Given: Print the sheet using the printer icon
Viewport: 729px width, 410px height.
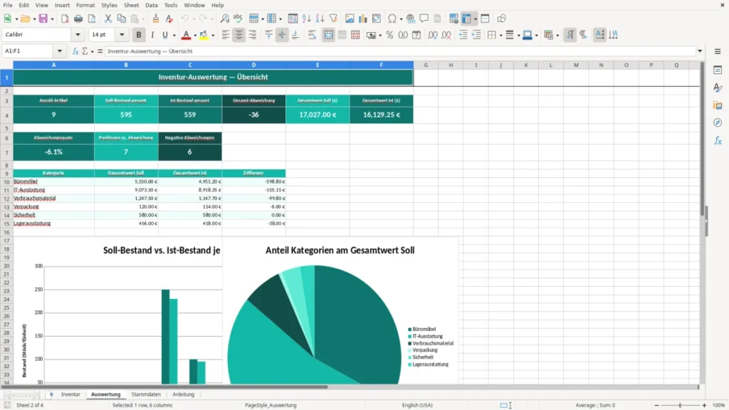Looking at the screenshot, I should pos(78,19).
